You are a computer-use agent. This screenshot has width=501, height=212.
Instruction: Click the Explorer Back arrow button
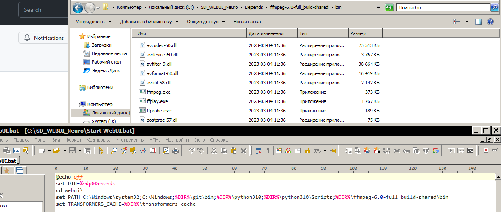coord(78,7)
